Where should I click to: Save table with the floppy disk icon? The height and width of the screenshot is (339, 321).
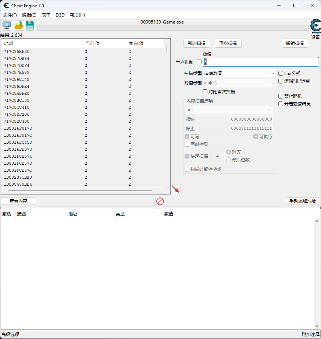tap(30, 25)
